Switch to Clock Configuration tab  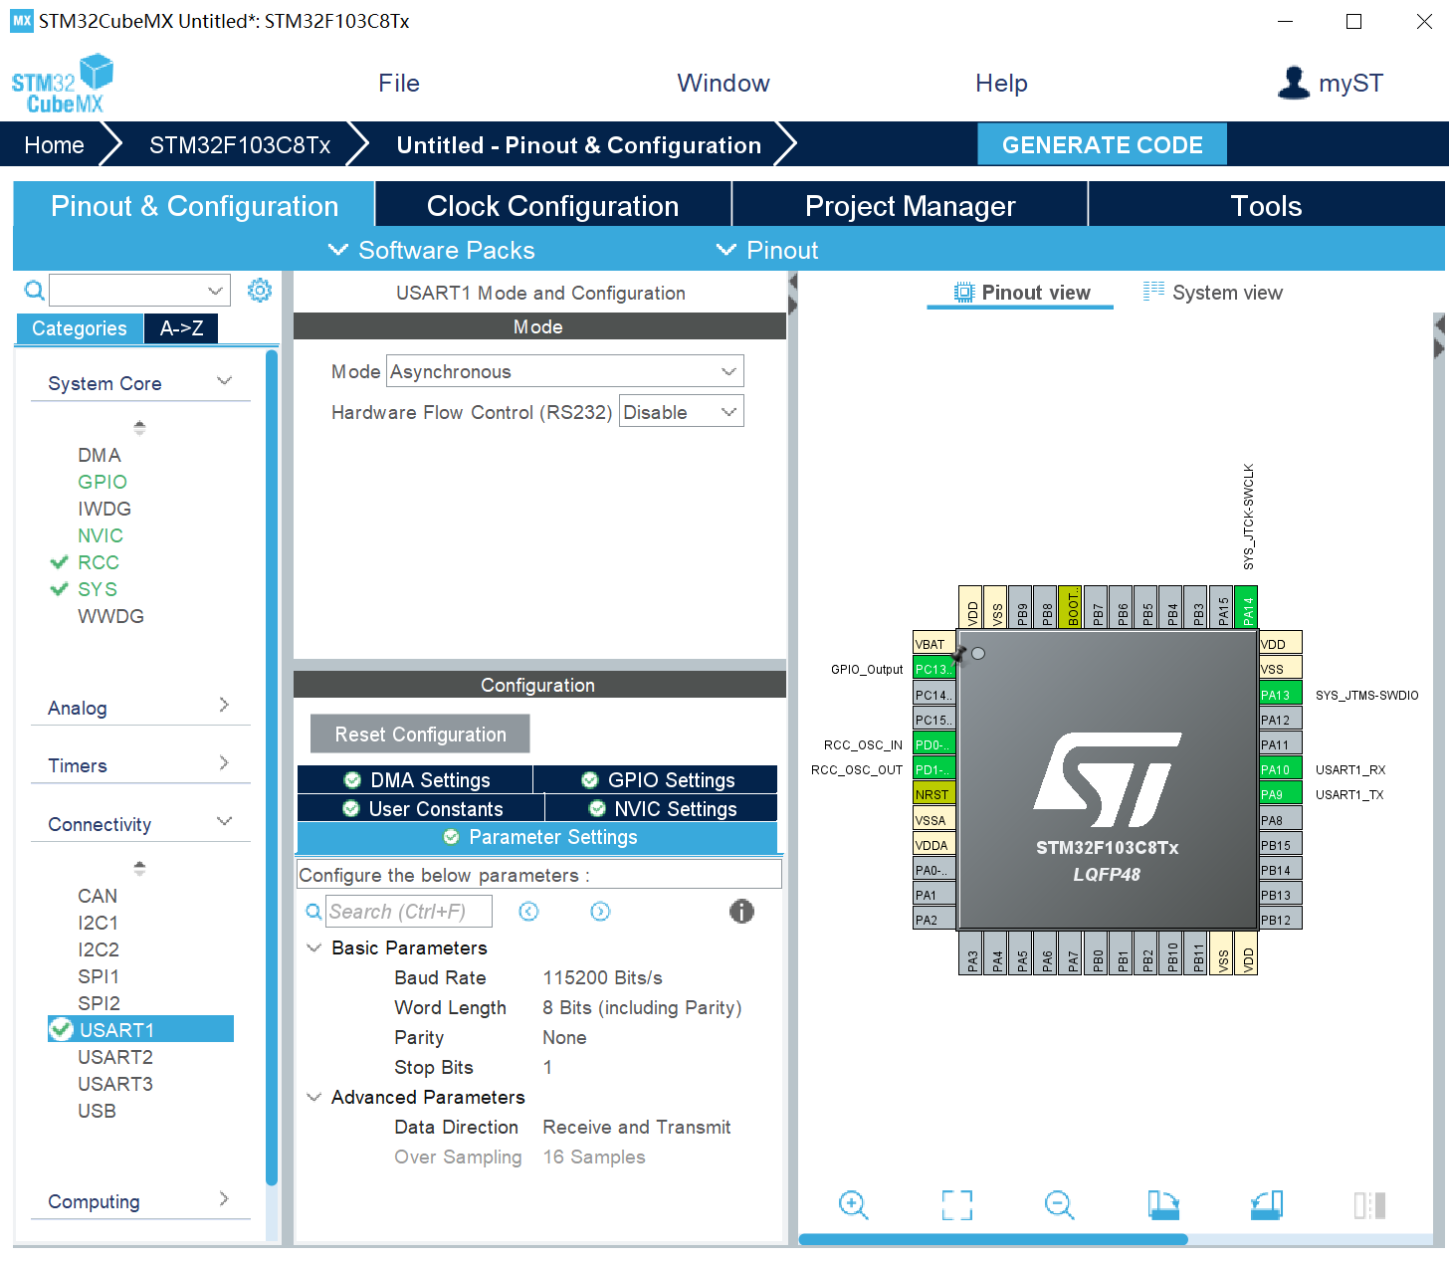tap(553, 206)
